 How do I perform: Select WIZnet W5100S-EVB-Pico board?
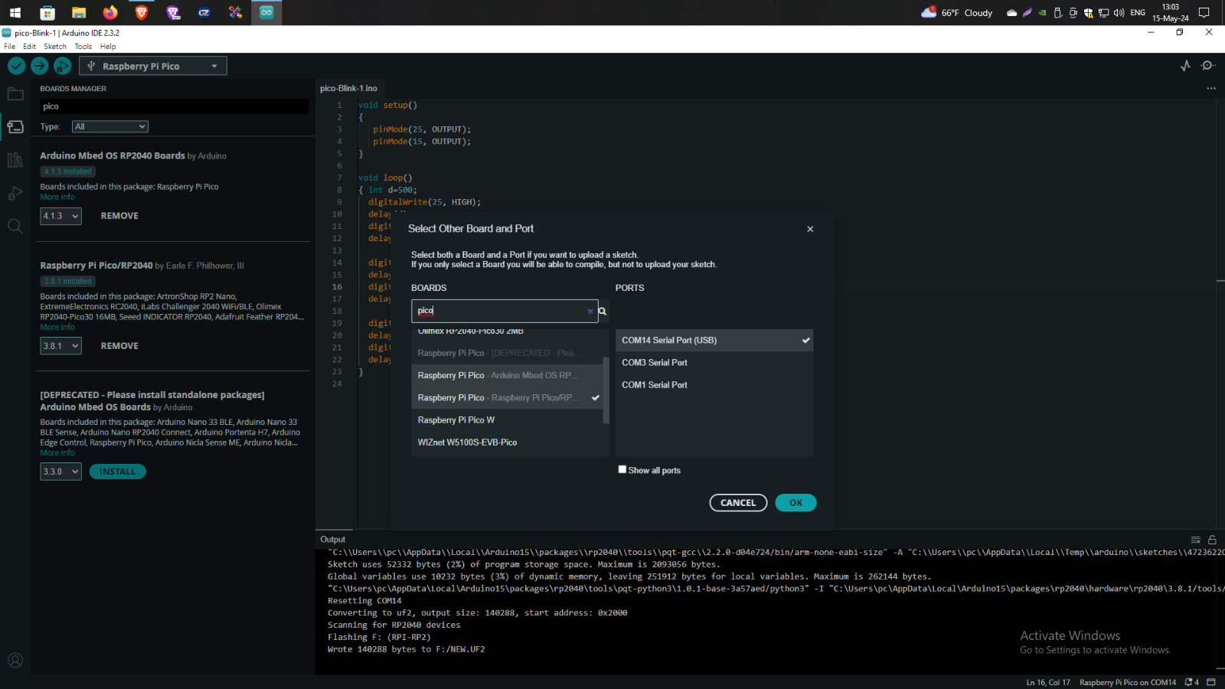pyautogui.click(x=508, y=442)
